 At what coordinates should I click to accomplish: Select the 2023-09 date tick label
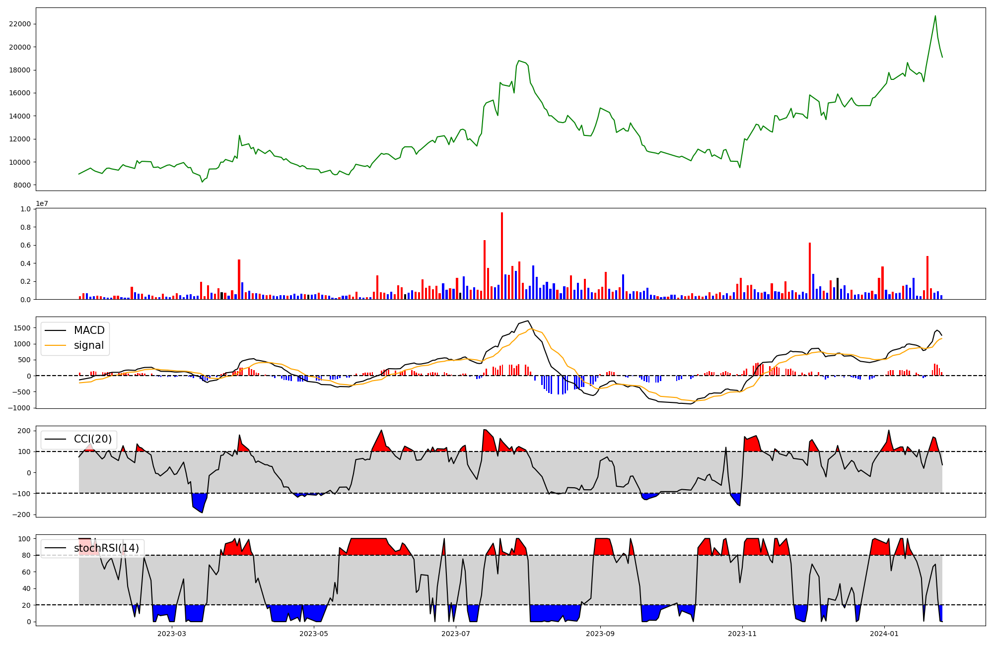(x=600, y=634)
